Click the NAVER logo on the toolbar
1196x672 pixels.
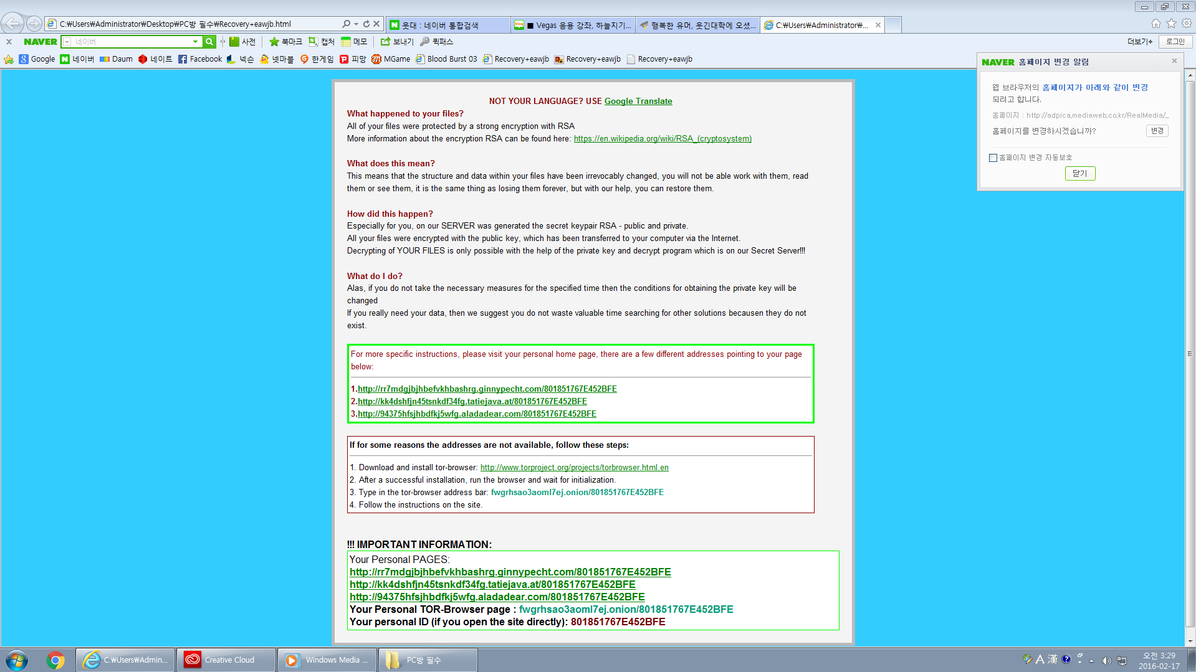coord(41,42)
